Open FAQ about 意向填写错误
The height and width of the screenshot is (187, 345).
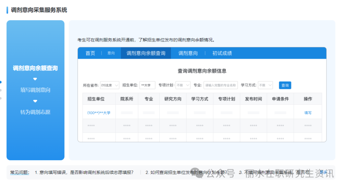(84, 172)
